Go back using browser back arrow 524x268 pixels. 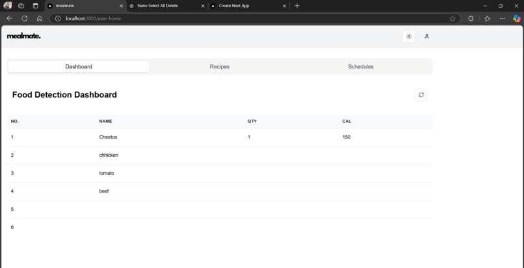click(x=9, y=19)
